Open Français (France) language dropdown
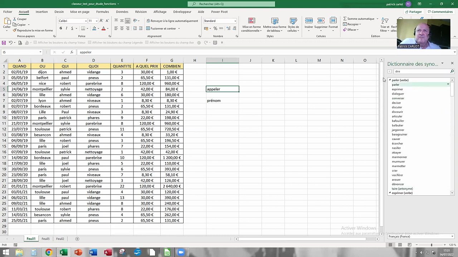This screenshot has width=458, height=257. 452,237
